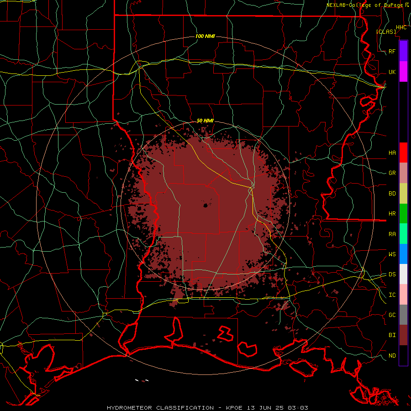
Task: Click the IC light-pink legend swatch
Action: [403, 295]
